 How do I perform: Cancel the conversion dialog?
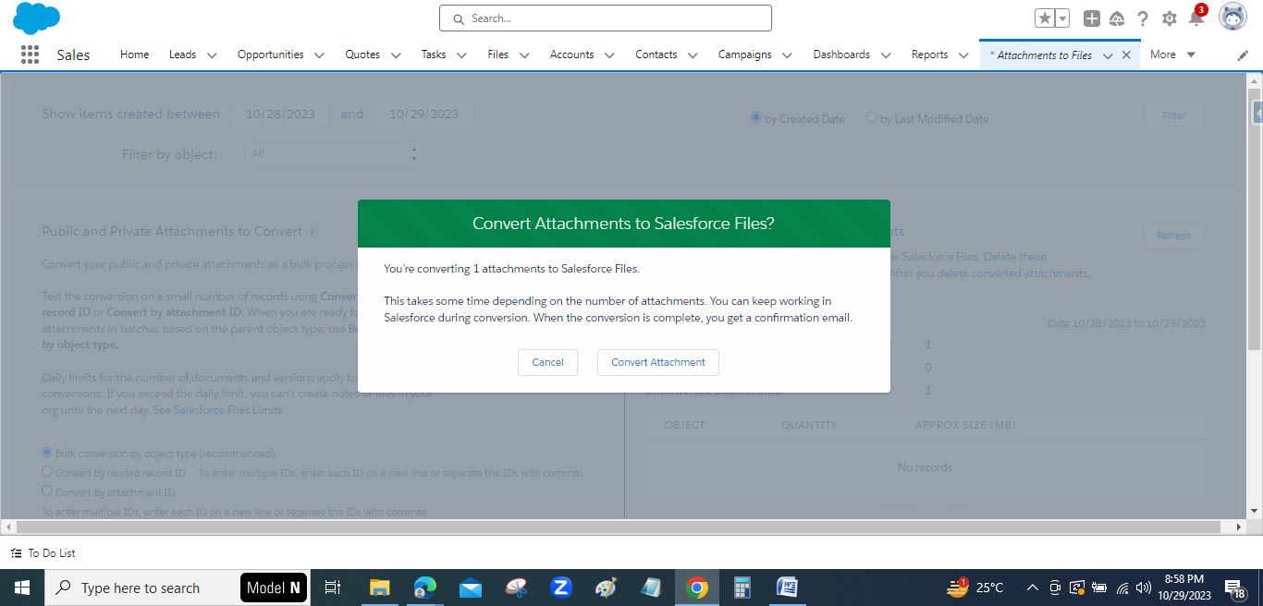click(x=547, y=362)
